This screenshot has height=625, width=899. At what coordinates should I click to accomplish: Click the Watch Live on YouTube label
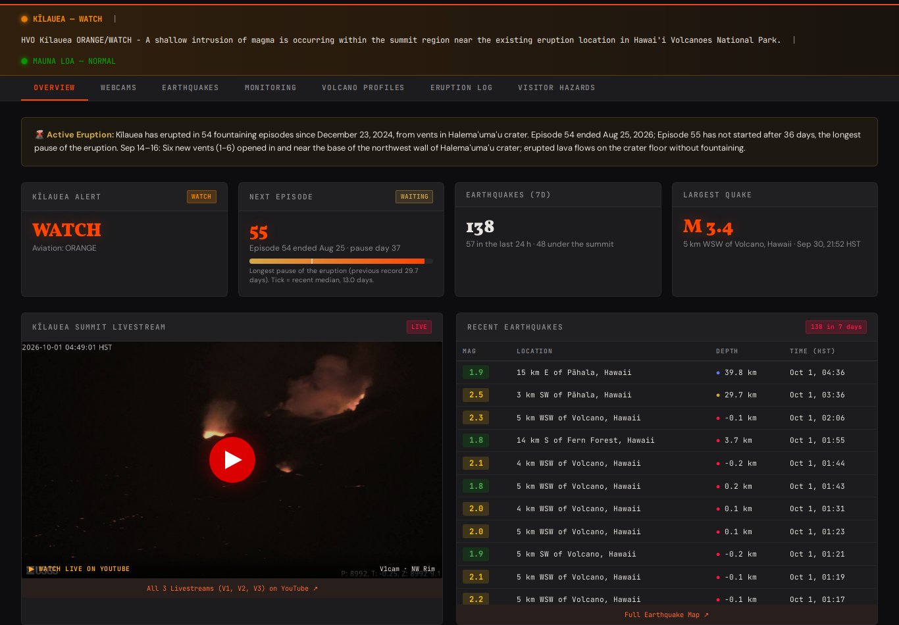coord(79,569)
